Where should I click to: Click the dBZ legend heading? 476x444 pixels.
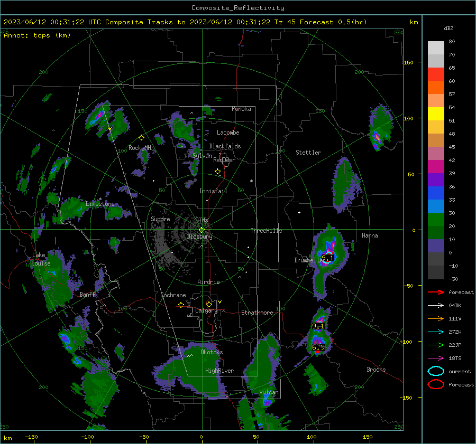448,28
